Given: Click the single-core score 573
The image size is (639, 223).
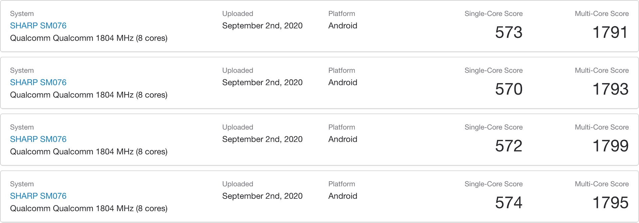Looking at the screenshot, I should 509,32.
